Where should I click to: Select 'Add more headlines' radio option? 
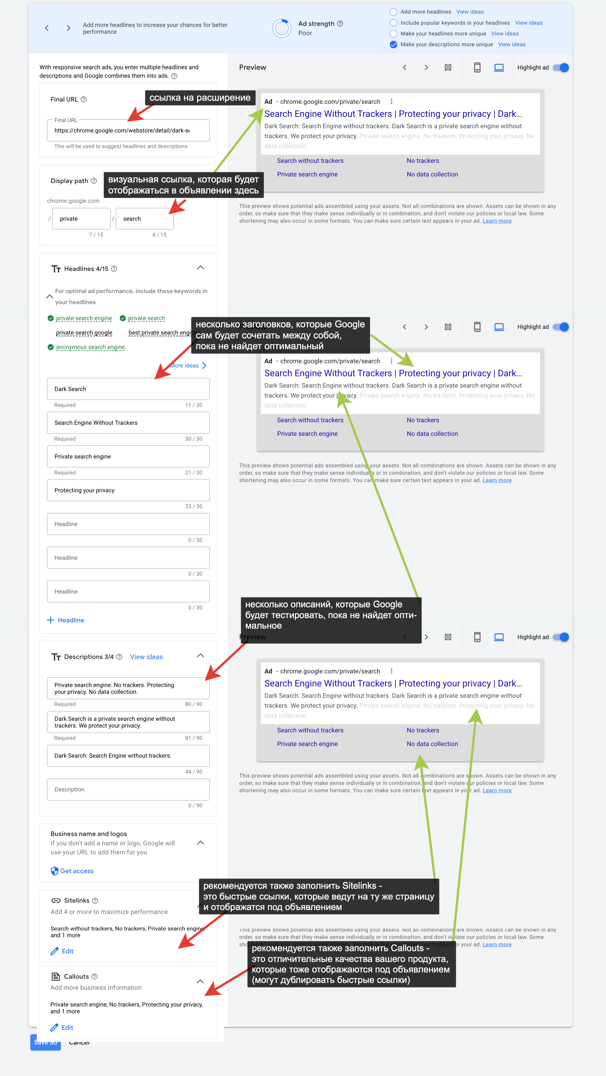pyautogui.click(x=393, y=12)
